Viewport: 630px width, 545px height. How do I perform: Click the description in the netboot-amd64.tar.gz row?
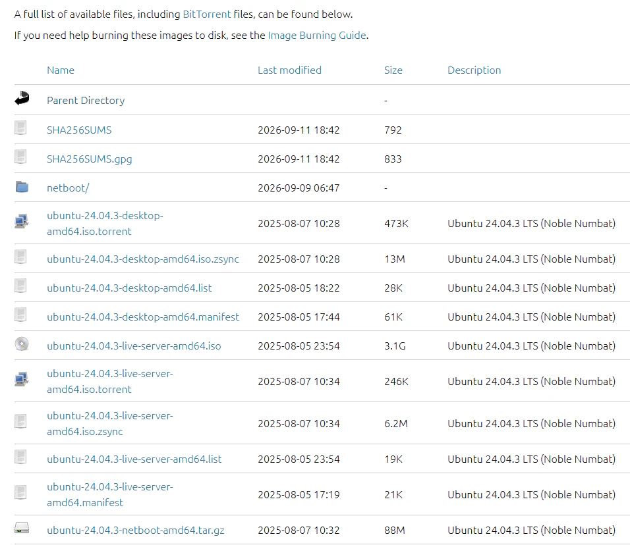[x=531, y=530]
